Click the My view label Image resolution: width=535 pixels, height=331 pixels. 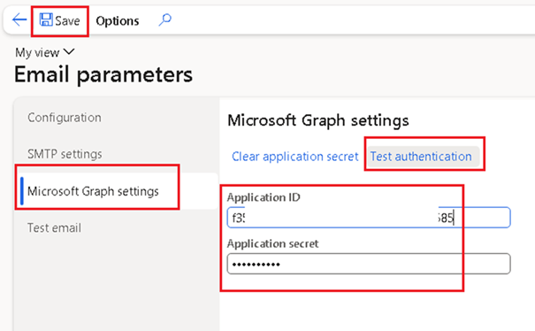point(37,52)
